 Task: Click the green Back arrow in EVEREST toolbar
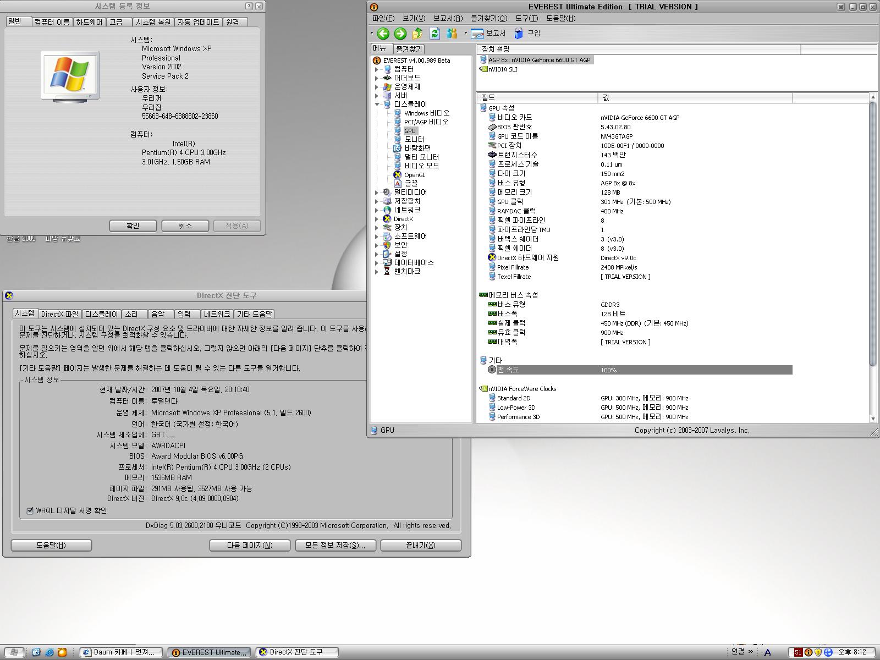point(383,34)
